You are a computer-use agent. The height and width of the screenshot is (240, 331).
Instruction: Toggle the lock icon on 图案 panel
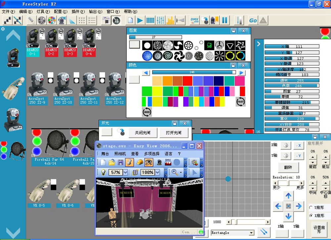tap(233, 30)
